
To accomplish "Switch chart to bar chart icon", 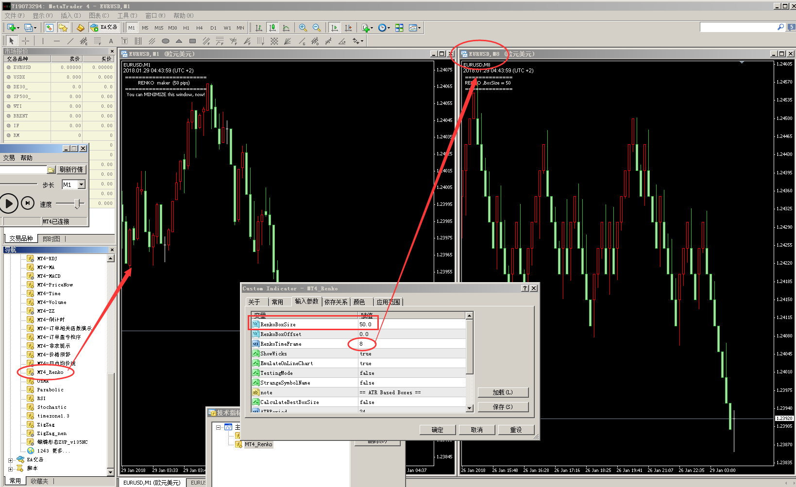I will pos(259,28).
